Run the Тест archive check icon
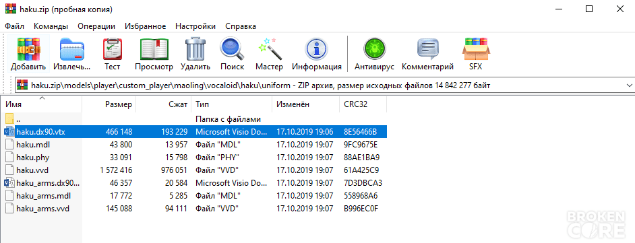 [112, 49]
